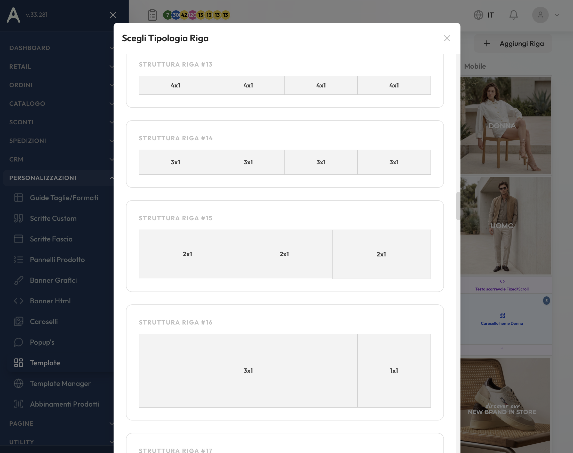Click the last yellow 13 badge
573x453 pixels.
point(225,15)
